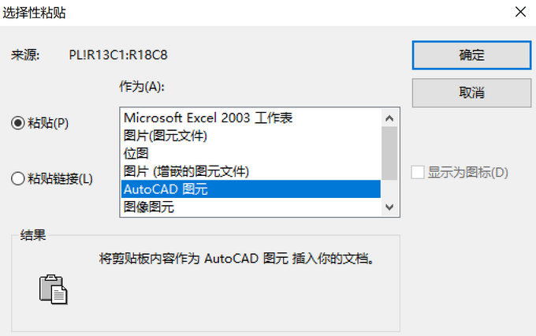Confirm with the 确定 button
The height and width of the screenshot is (336, 536).
click(471, 55)
